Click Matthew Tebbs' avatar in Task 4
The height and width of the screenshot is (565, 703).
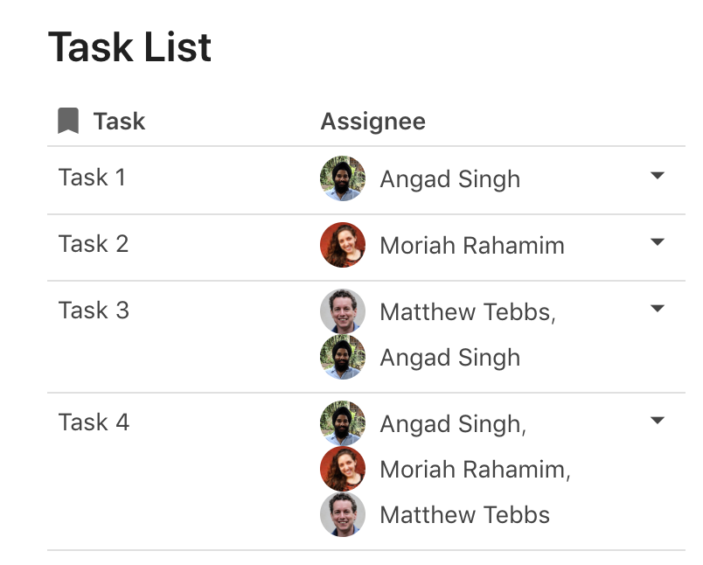(343, 514)
